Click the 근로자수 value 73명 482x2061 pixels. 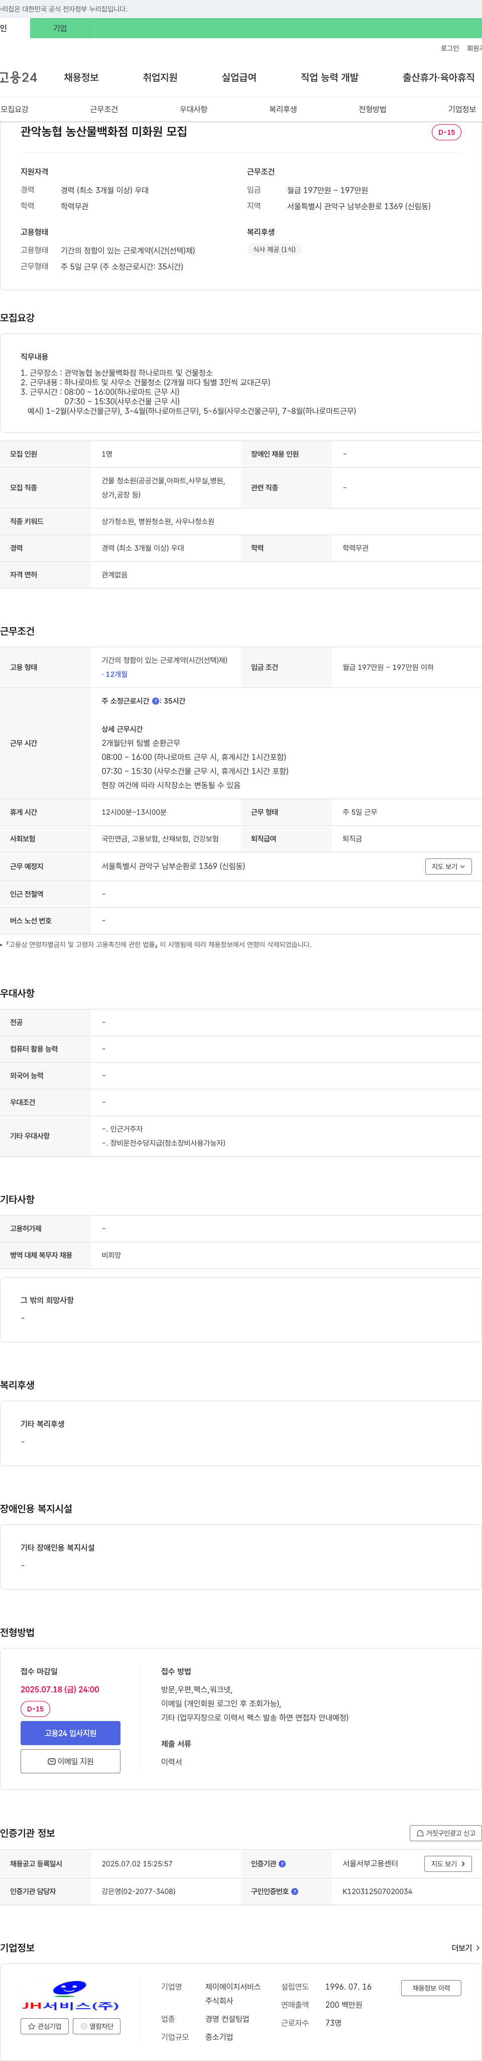point(333,2023)
